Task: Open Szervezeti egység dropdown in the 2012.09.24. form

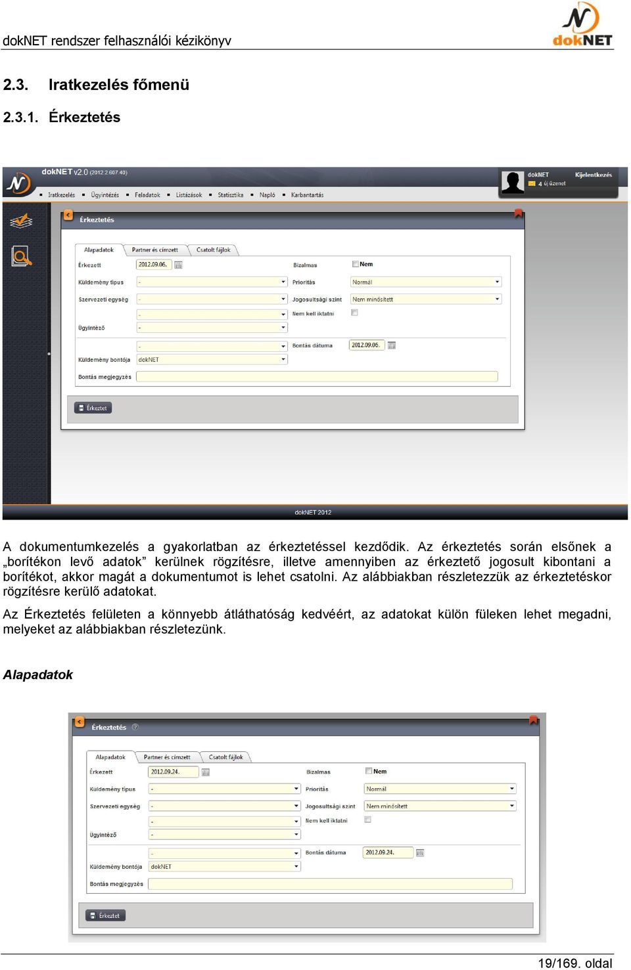Action: click(224, 806)
